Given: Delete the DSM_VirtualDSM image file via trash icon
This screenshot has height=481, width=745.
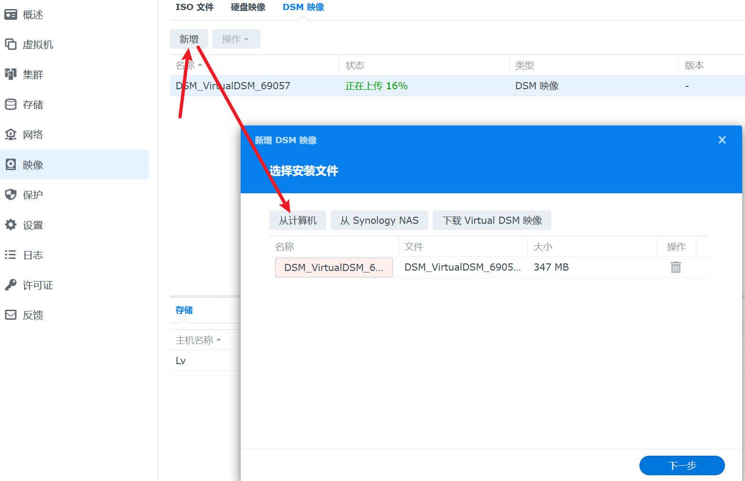Looking at the screenshot, I should 676,267.
